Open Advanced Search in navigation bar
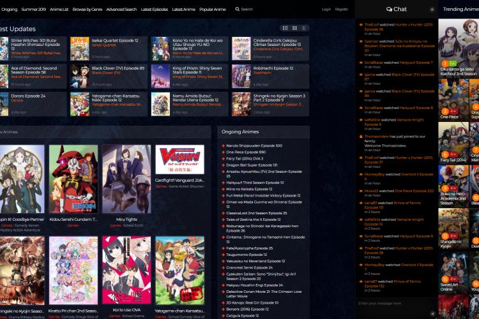 (121, 10)
